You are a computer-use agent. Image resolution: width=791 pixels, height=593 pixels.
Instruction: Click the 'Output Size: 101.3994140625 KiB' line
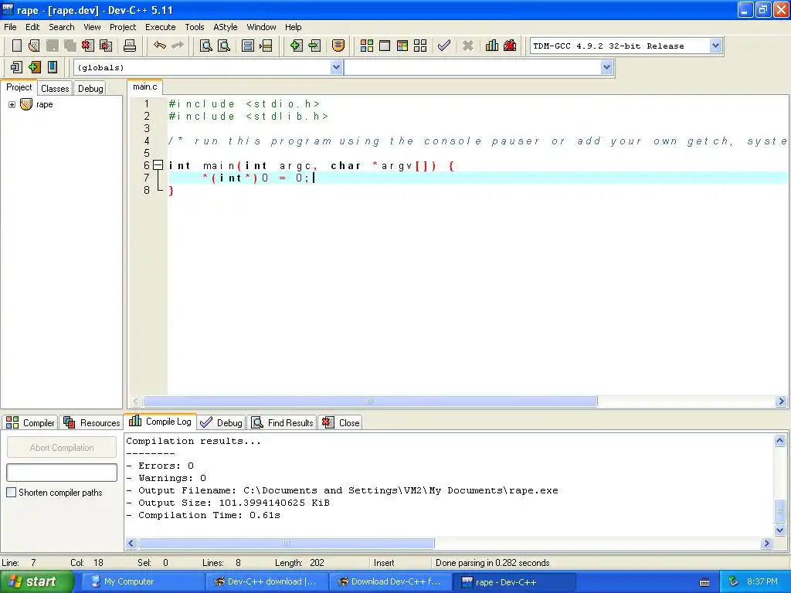coord(228,502)
